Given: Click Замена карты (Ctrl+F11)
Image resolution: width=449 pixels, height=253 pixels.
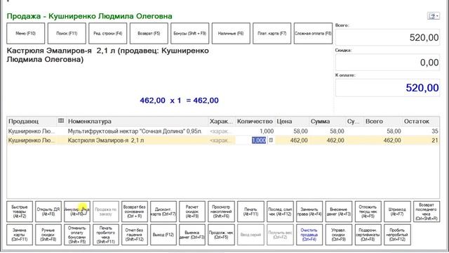Looking at the screenshot, I should point(20,235).
